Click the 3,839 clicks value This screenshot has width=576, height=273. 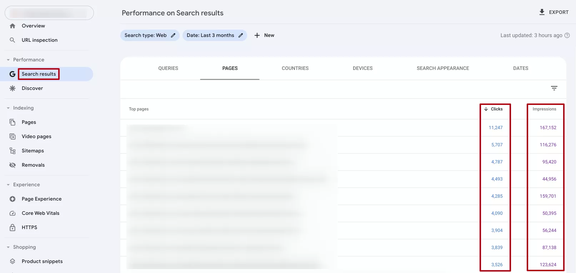point(497,248)
